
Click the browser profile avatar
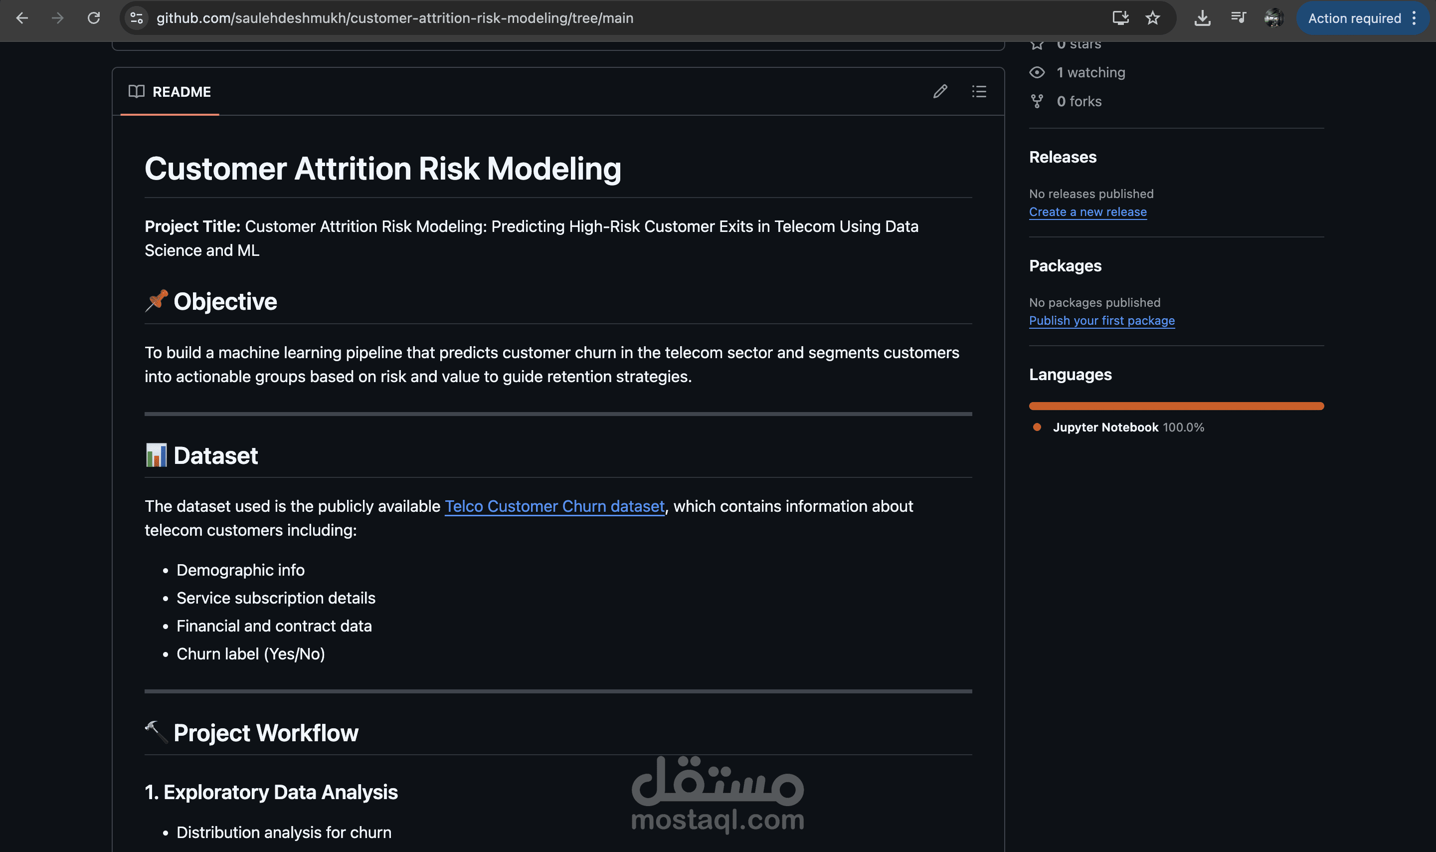pyautogui.click(x=1273, y=18)
